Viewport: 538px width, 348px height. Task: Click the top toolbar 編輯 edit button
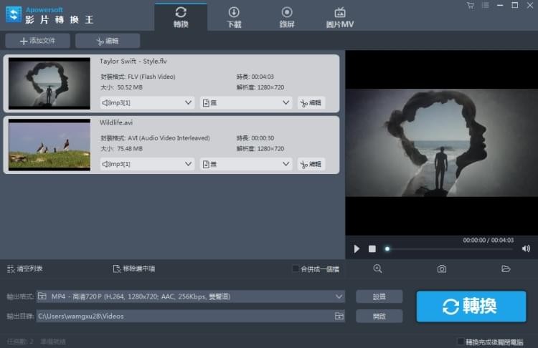pos(108,41)
